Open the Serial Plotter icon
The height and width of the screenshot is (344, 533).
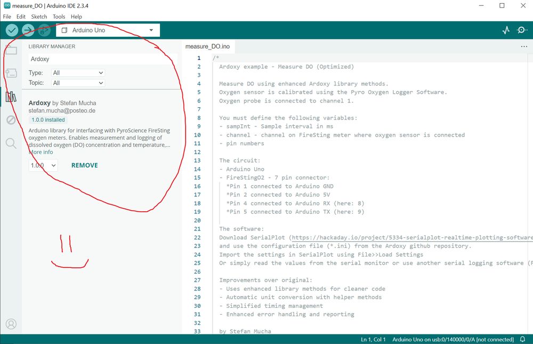point(506,30)
